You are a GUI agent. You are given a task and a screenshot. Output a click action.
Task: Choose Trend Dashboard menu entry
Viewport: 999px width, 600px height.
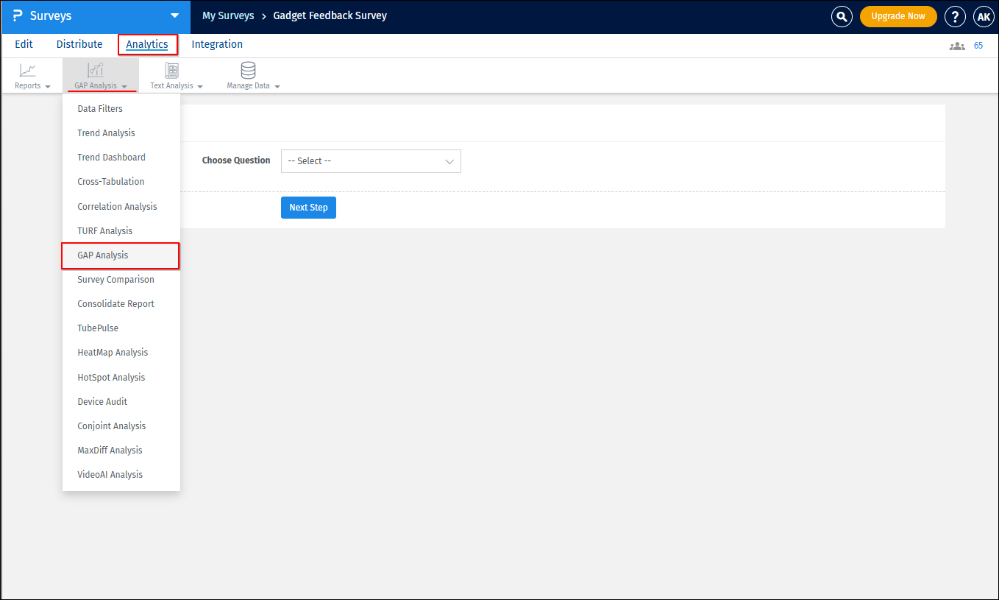click(x=121, y=158)
